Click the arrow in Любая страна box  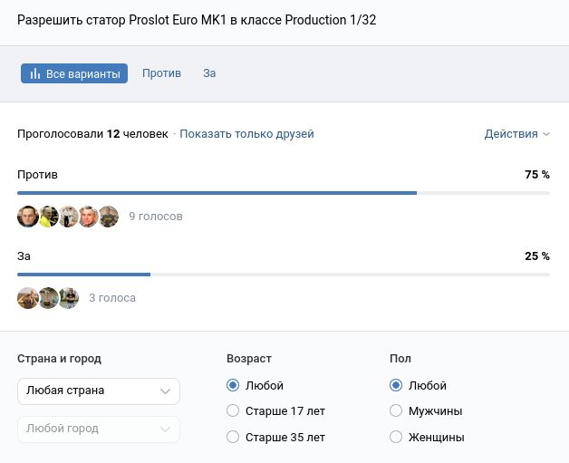click(x=165, y=391)
